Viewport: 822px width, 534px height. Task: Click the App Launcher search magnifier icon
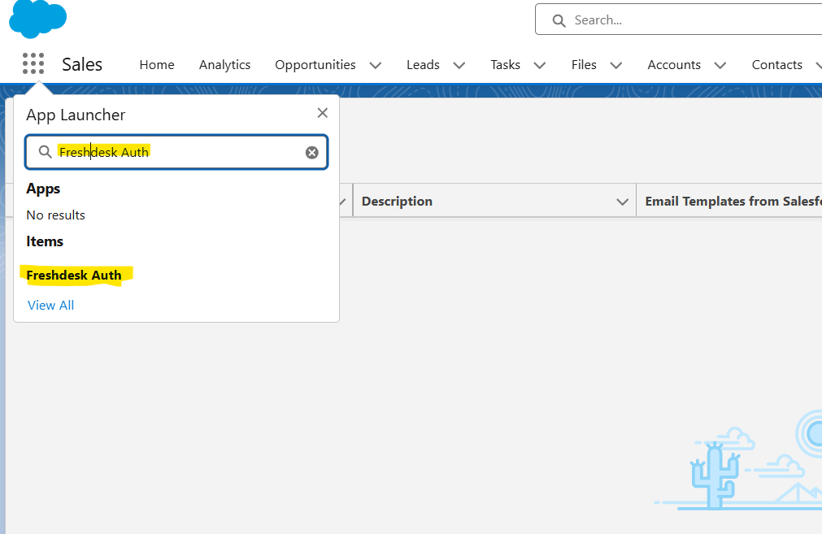pyautogui.click(x=45, y=152)
